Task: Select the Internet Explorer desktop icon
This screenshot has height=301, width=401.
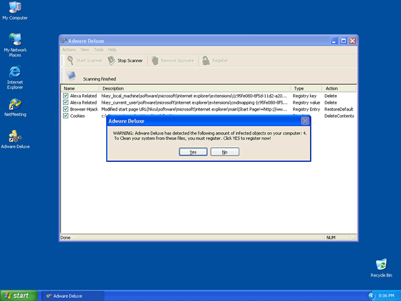Action: [15, 71]
